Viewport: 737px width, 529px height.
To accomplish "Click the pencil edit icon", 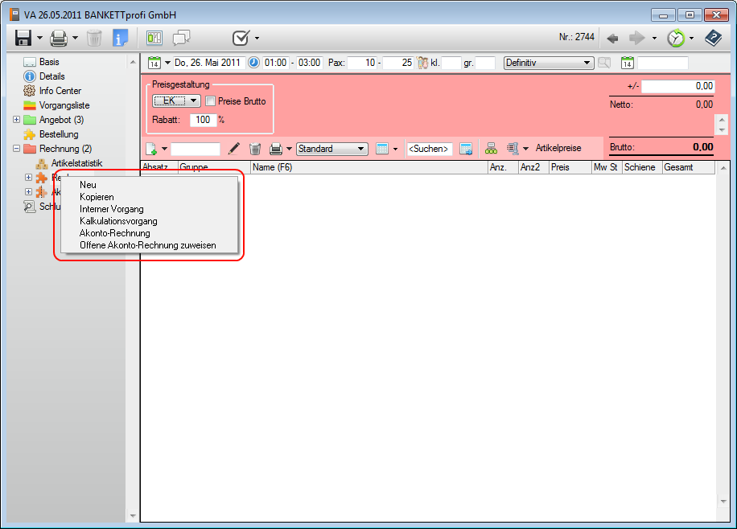I will pos(234,149).
